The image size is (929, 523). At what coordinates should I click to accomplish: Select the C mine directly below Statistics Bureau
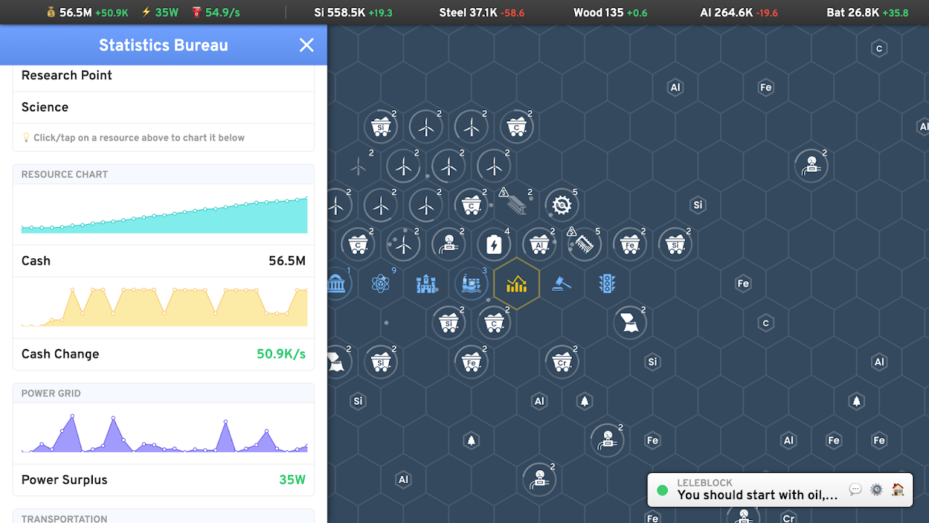pos(494,322)
